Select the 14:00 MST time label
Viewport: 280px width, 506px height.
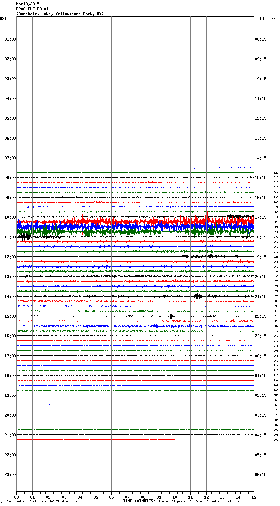(10, 297)
